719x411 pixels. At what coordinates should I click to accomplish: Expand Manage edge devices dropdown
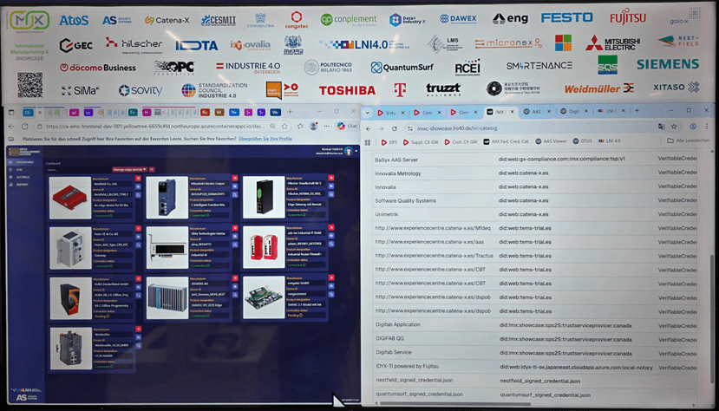click(x=130, y=170)
